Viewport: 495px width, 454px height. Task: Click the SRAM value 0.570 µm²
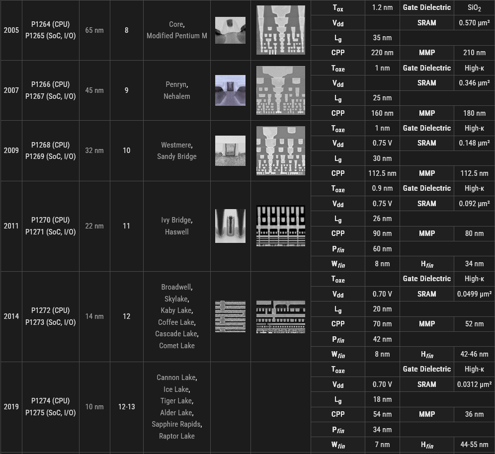[475, 23]
